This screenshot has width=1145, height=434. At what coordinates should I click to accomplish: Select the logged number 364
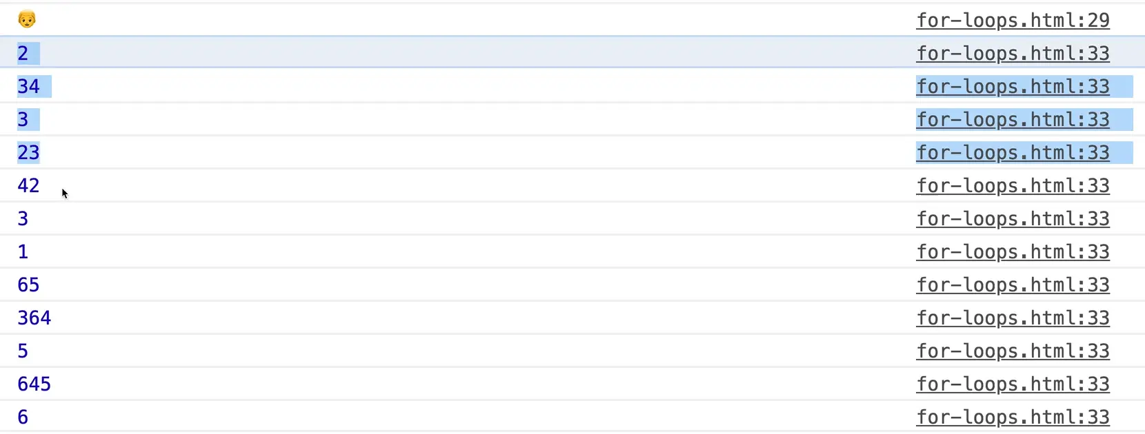pos(34,318)
